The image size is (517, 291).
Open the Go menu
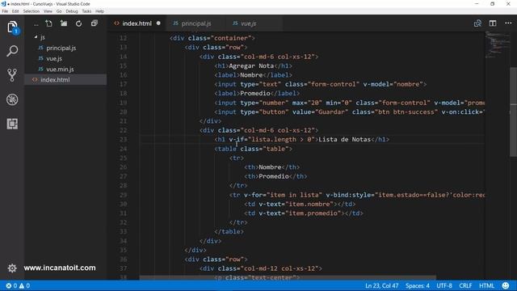59,11
